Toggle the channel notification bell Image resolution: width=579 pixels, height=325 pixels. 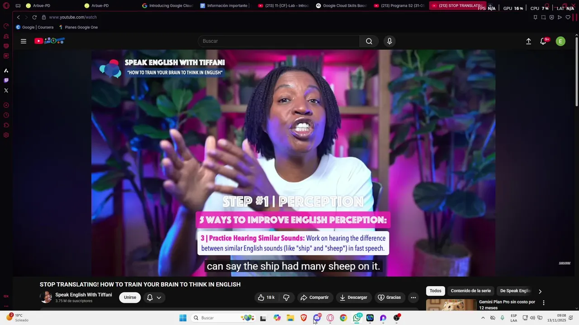(x=150, y=297)
